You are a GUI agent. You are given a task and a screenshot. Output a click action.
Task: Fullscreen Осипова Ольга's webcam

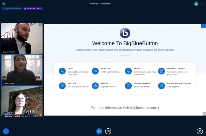(x=41, y=56)
